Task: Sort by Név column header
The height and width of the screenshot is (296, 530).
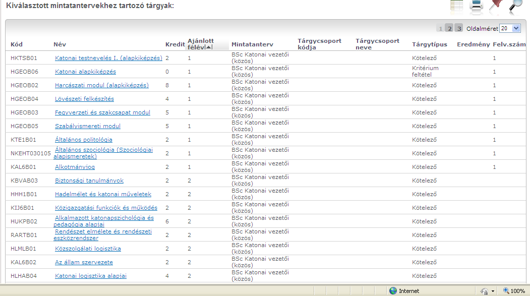Action: click(x=60, y=44)
